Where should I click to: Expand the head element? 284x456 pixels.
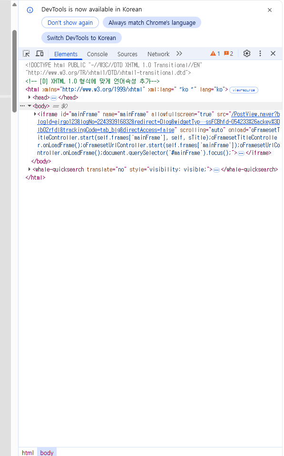pyautogui.click(x=29, y=97)
